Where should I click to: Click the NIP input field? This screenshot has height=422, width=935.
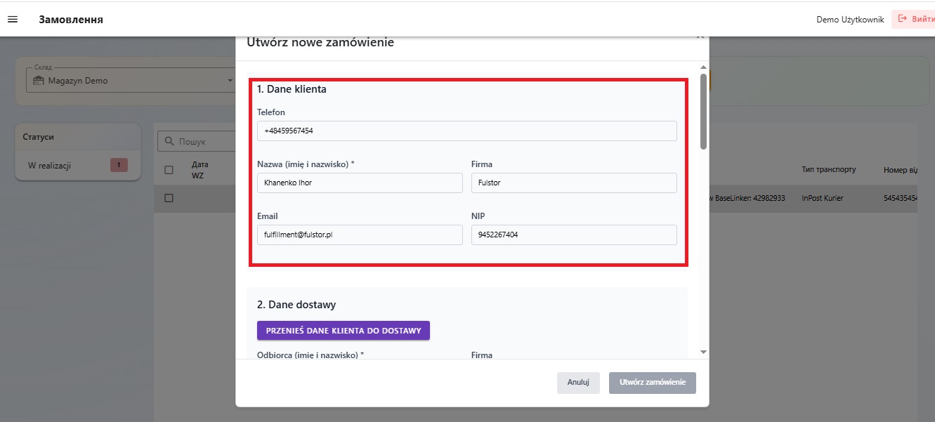tap(574, 235)
